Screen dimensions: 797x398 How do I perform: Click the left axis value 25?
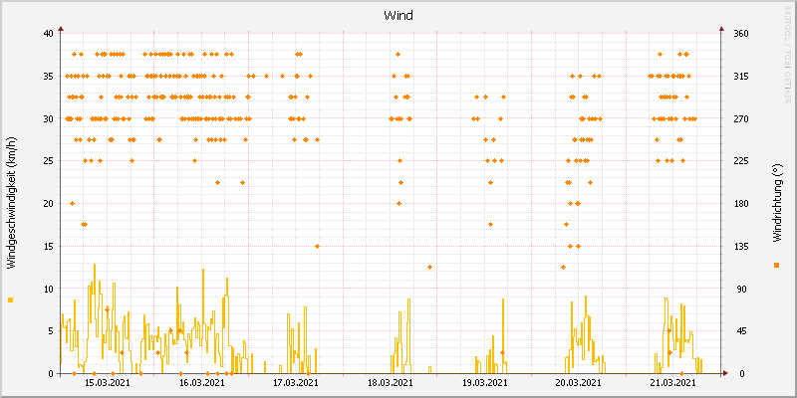[48, 161]
